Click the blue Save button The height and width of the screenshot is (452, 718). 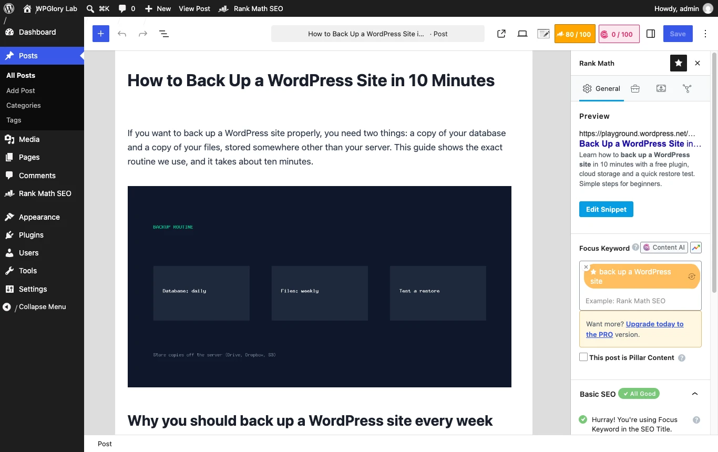click(678, 34)
